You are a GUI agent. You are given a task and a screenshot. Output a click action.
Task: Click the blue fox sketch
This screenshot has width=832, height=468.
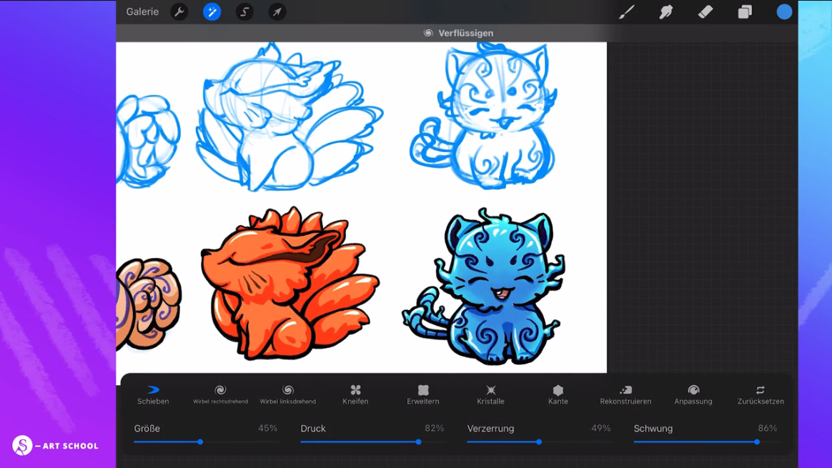(289, 118)
